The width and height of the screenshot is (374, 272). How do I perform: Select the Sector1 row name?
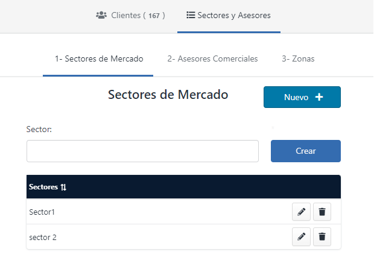click(42, 212)
